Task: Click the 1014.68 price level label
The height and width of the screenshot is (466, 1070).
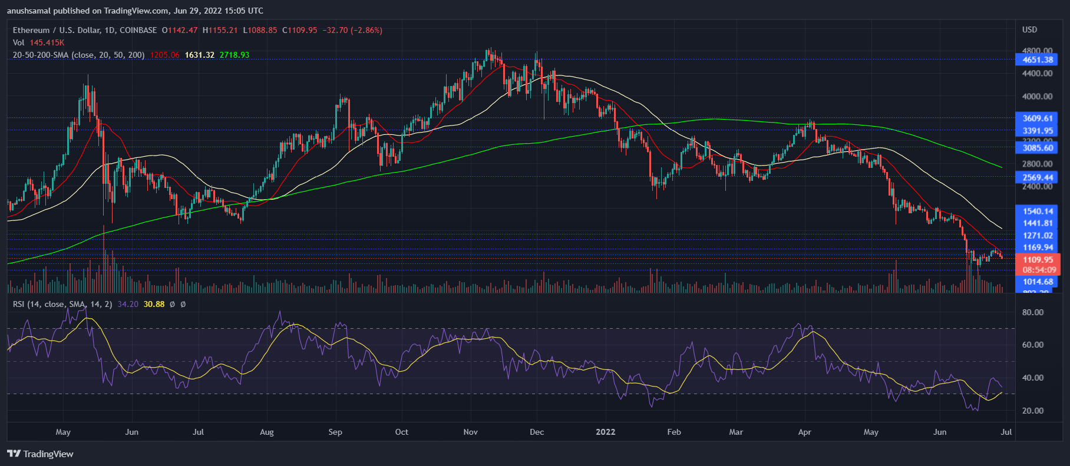Action: (1038, 282)
